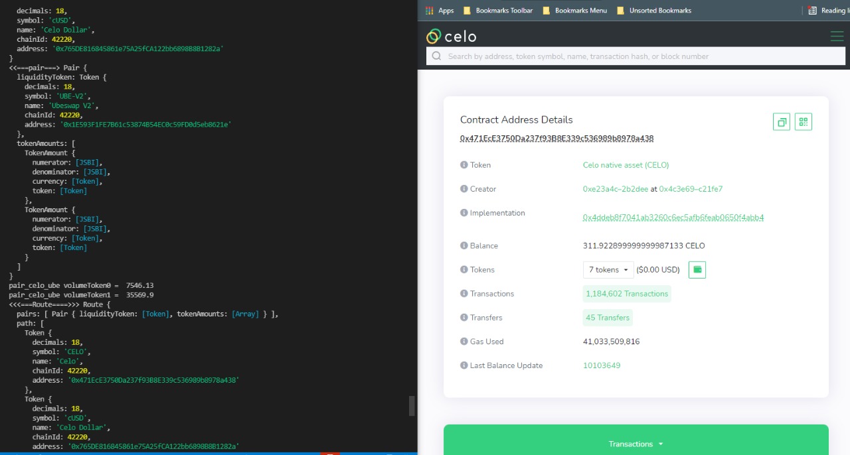Screen dimensions: 850x455
Task: Click the info icon next to Tokens
Action: (x=464, y=269)
